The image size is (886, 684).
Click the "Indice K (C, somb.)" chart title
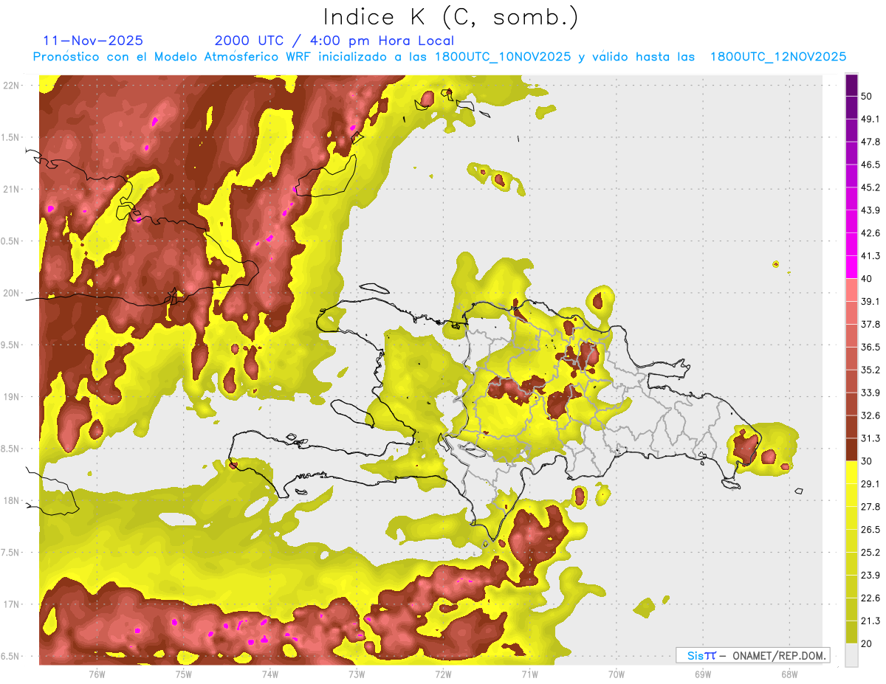pos(451,17)
